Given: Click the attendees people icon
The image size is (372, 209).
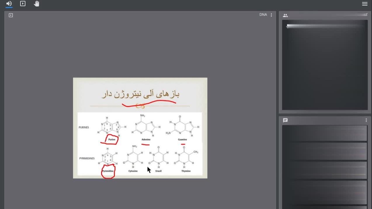Looking at the screenshot, I should 285,15.
